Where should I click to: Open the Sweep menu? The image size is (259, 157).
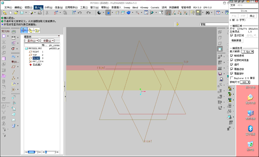(127, 7)
